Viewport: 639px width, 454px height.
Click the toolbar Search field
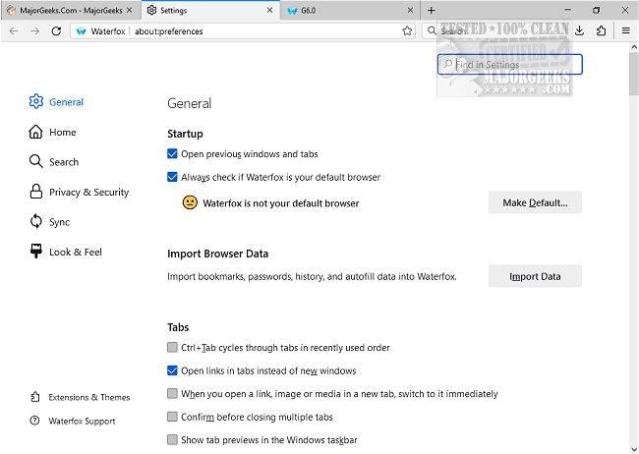[x=495, y=31]
